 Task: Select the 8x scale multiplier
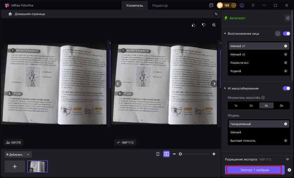point(282,106)
